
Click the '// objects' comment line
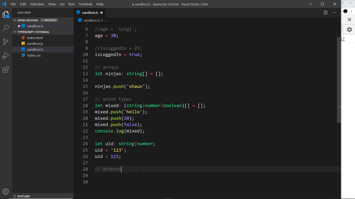click(108, 169)
